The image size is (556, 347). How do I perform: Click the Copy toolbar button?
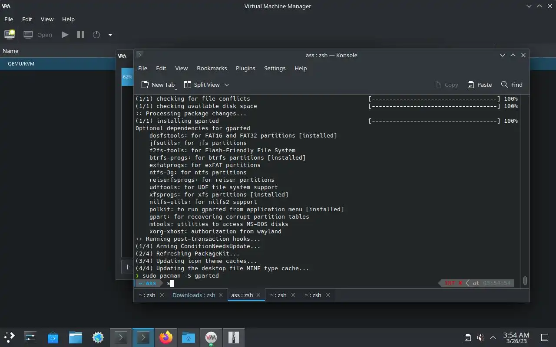click(x=447, y=85)
